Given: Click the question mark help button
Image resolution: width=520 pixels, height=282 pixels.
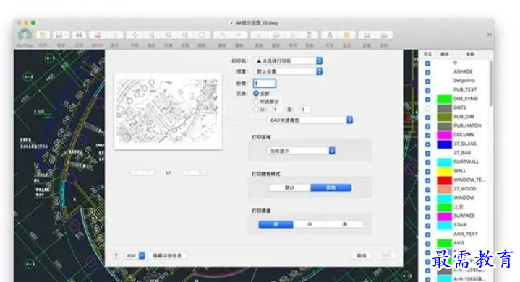Looking at the screenshot, I should pyautogui.click(x=116, y=255).
